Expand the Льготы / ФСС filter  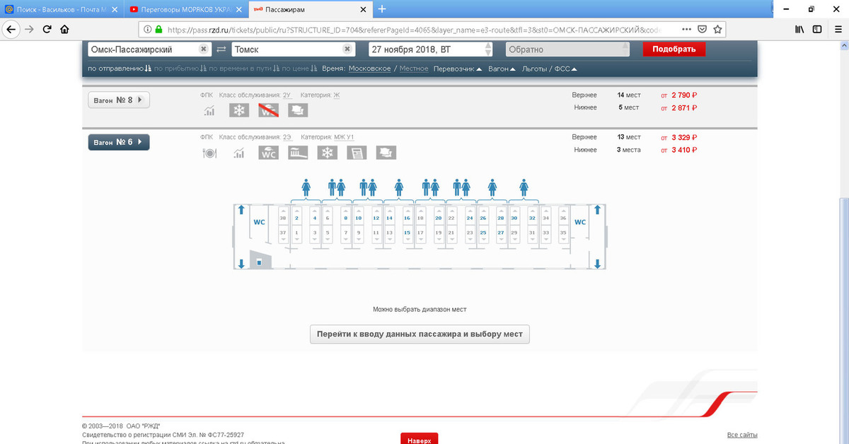pyautogui.click(x=549, y=69)
